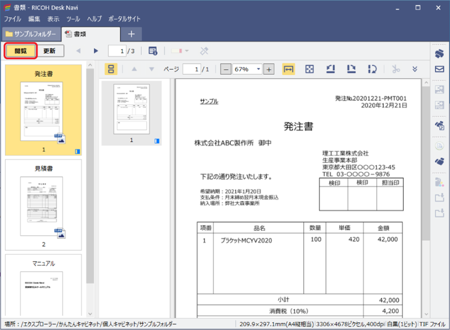Click the stacked documents share icon in sidebar
Image resolution: width=450 pixels, height=330 pixels.
pyautogui.click(x=439, y=126)
